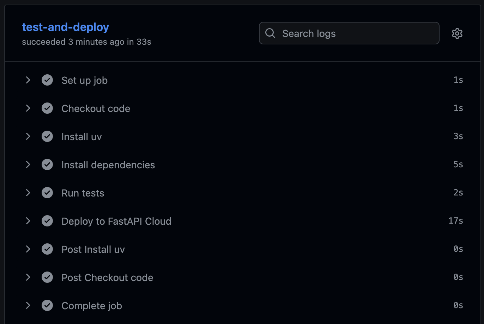Click the success check icon for Complete job
Viewport: 484px width, 324px height.
pyautogui.click(x=47, y=305)
